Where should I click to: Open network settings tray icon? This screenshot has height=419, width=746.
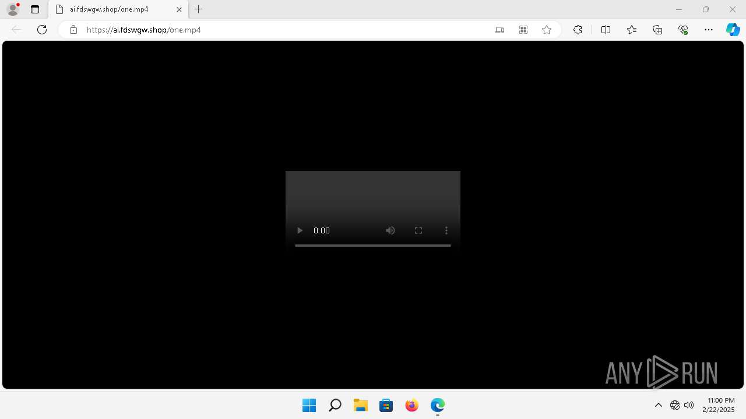click(675, 405)
